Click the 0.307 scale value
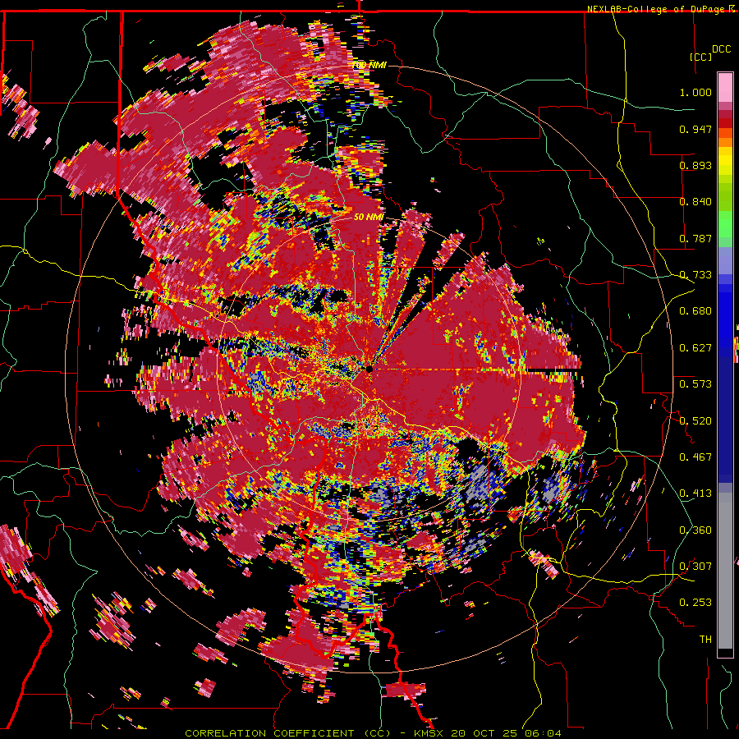Image resolution: width=739 pixels, height=739 pixels. (695, 567)
